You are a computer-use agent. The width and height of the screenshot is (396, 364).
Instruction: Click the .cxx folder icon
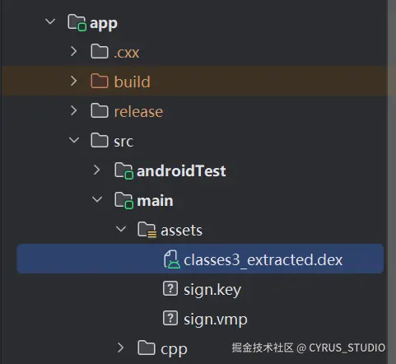pyautogui.click(x=100, y=51)
